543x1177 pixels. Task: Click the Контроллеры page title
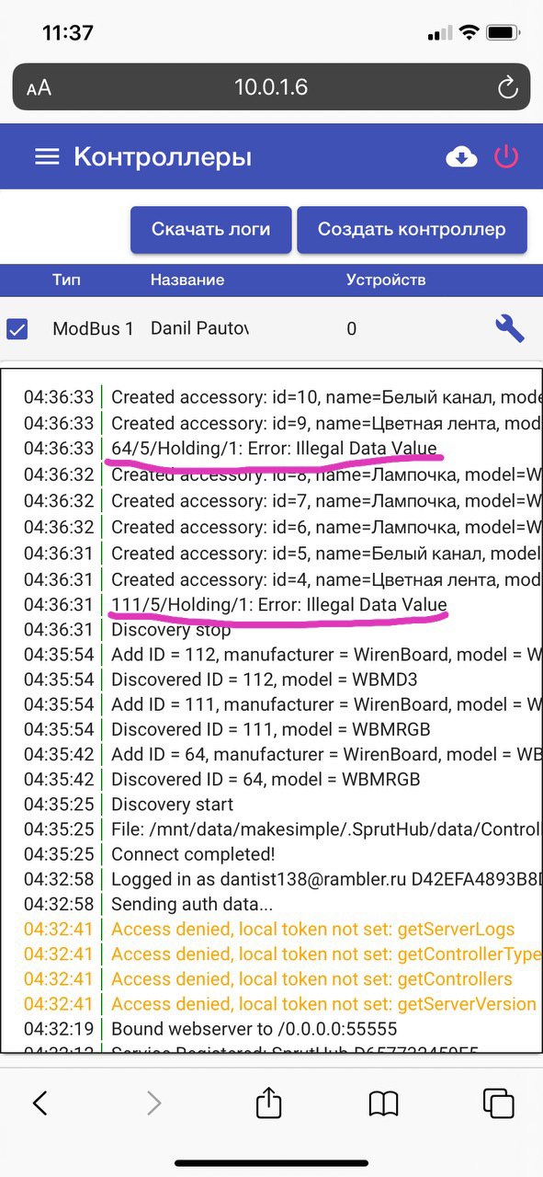(163, 157)
